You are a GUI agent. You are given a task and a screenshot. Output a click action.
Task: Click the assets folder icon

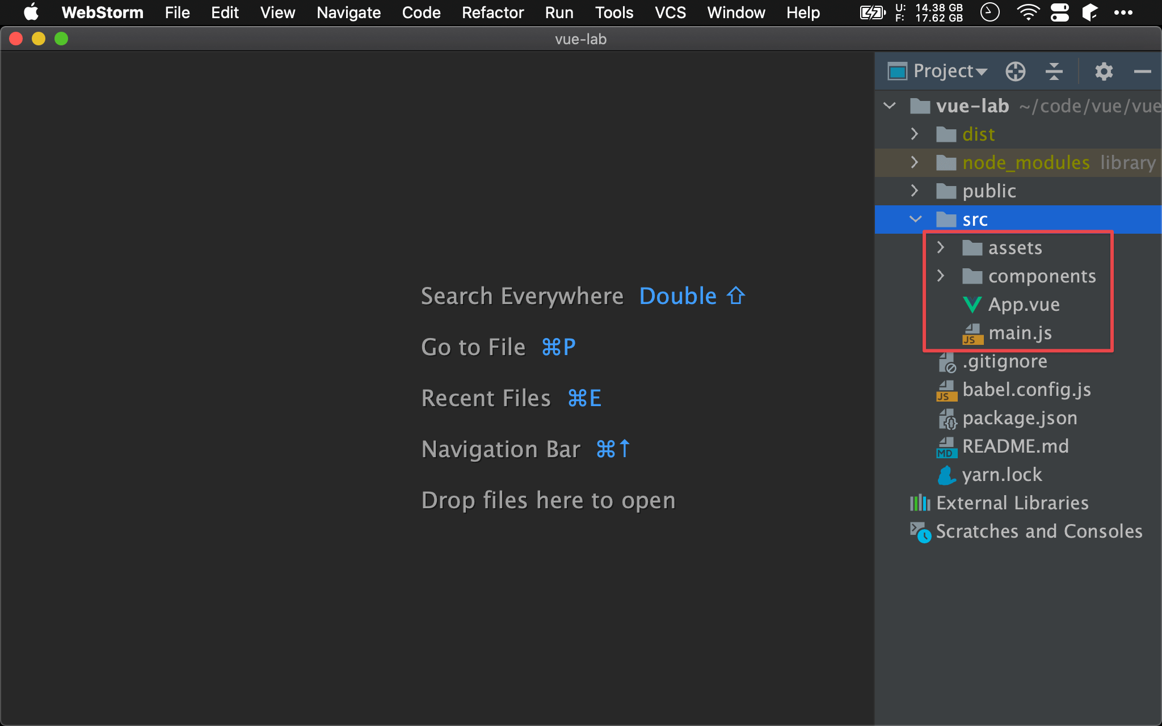coord(972,248)
